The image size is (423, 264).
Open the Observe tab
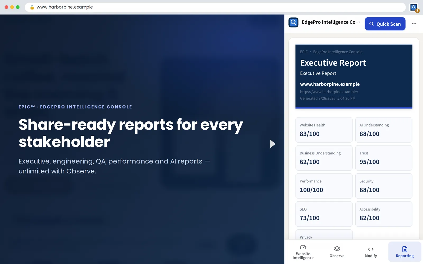coord(337,252)
